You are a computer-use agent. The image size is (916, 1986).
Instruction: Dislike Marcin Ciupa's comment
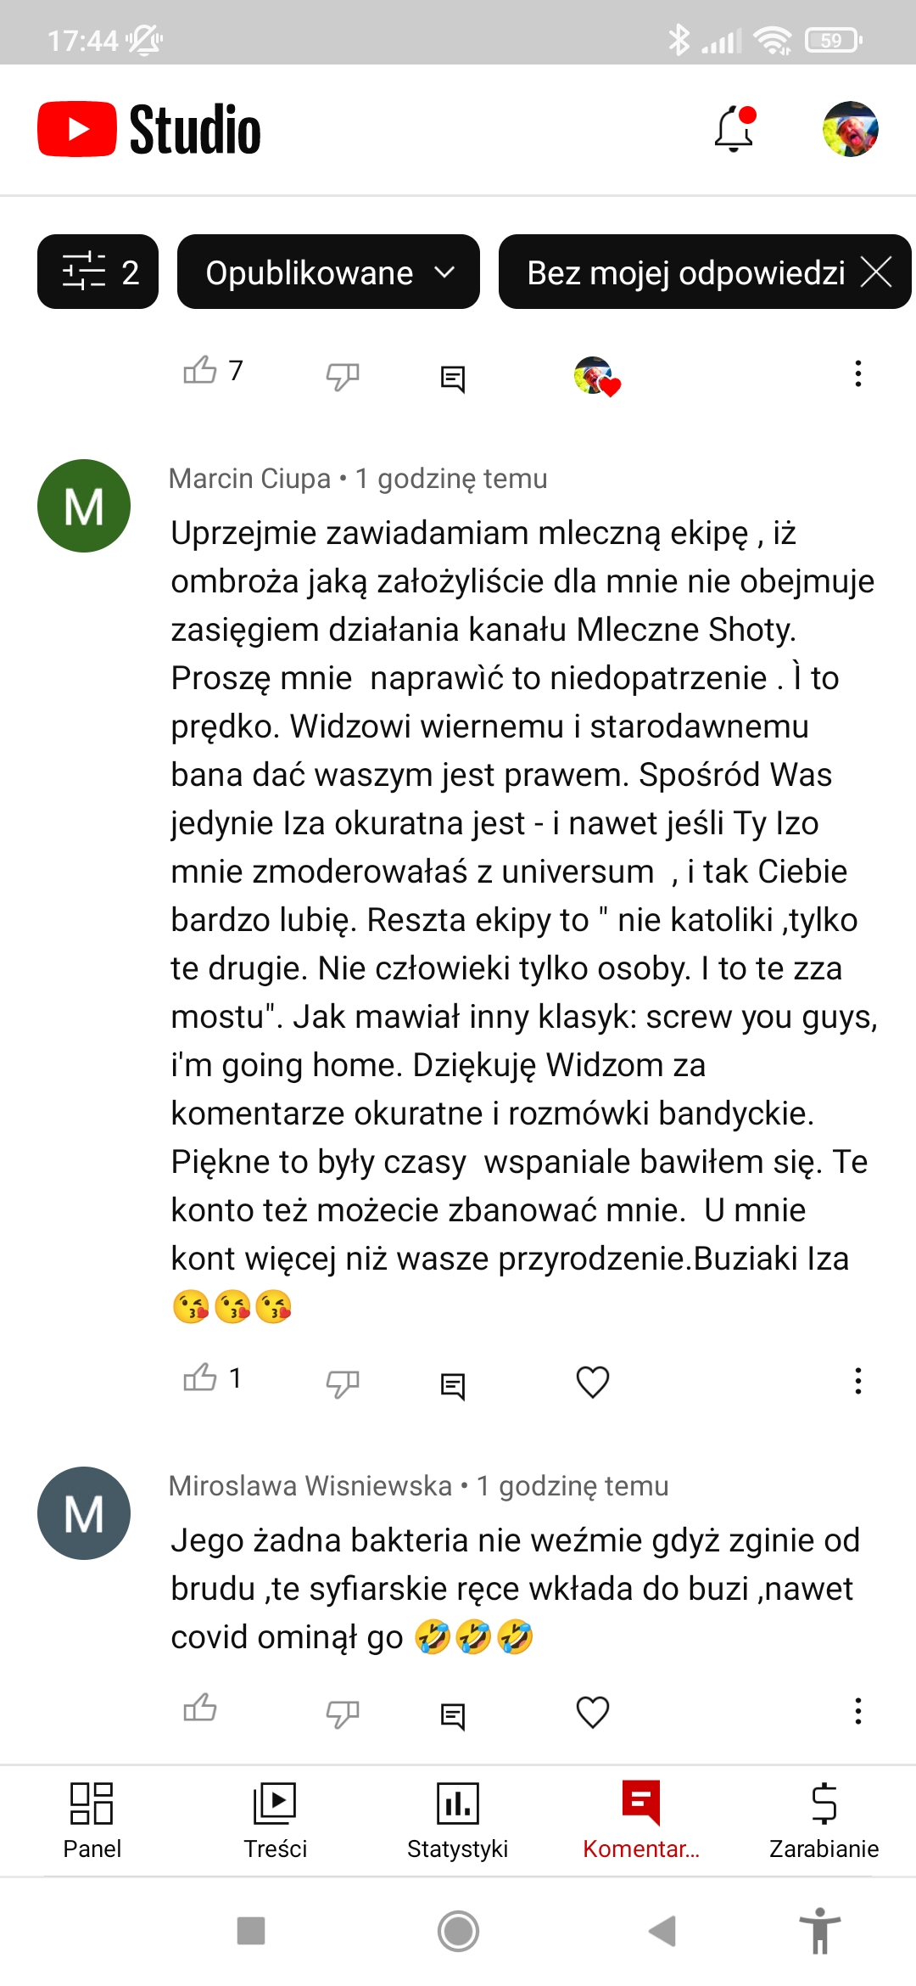point(343,1382)
